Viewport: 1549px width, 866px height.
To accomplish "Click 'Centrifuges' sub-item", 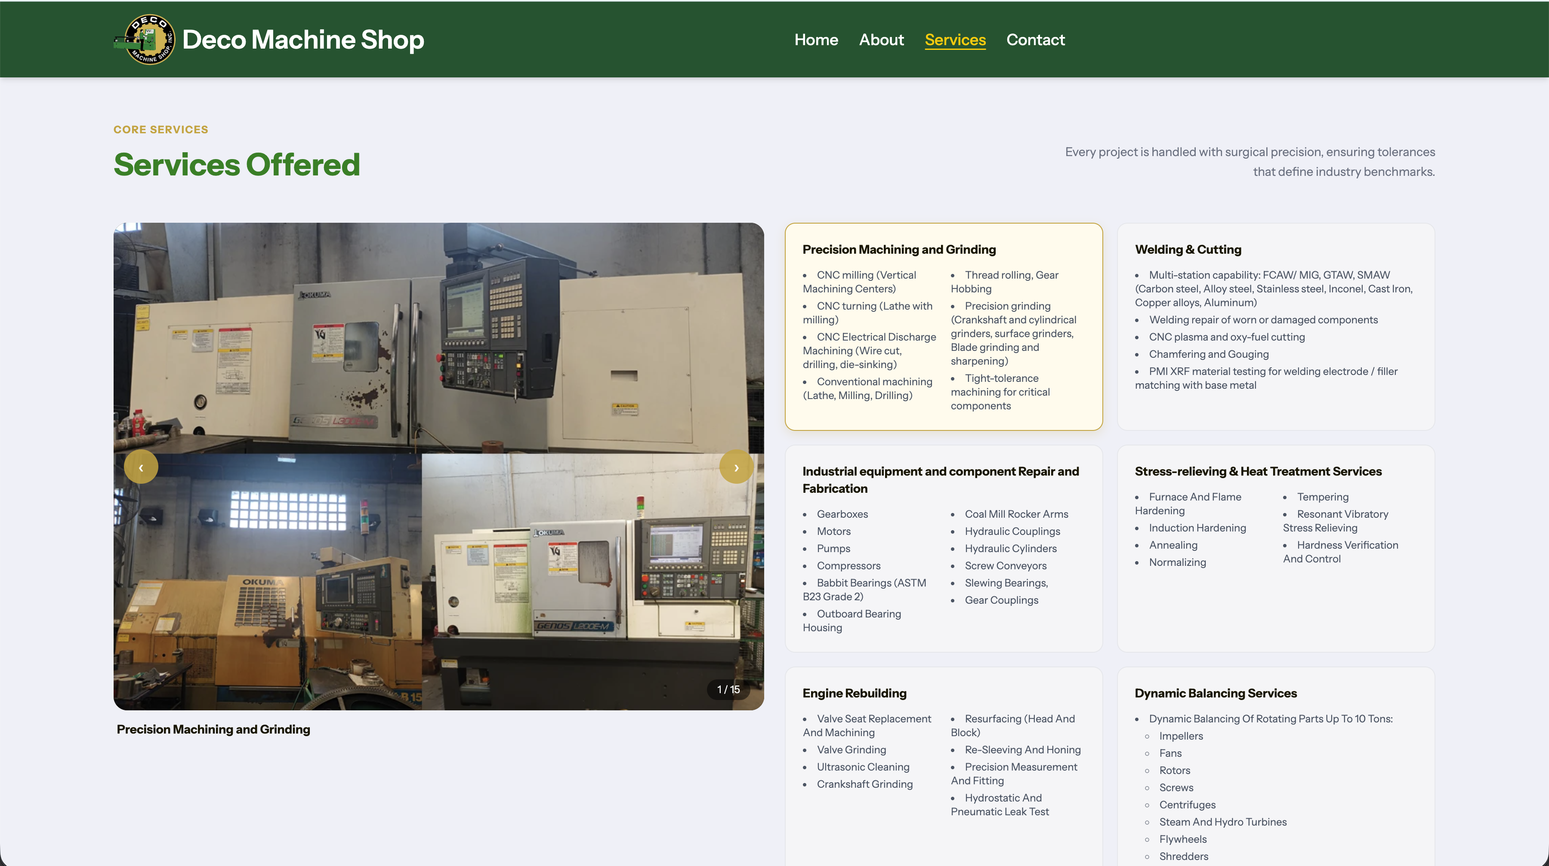I will coord(1187,805).
